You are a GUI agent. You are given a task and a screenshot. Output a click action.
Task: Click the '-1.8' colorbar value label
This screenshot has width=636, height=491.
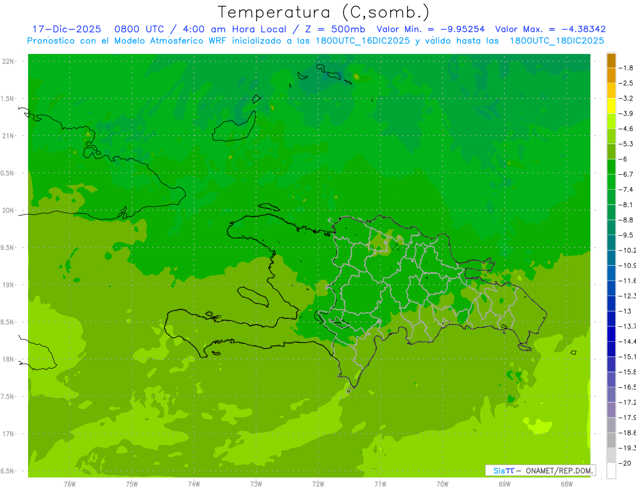click(x=626, y=68)
